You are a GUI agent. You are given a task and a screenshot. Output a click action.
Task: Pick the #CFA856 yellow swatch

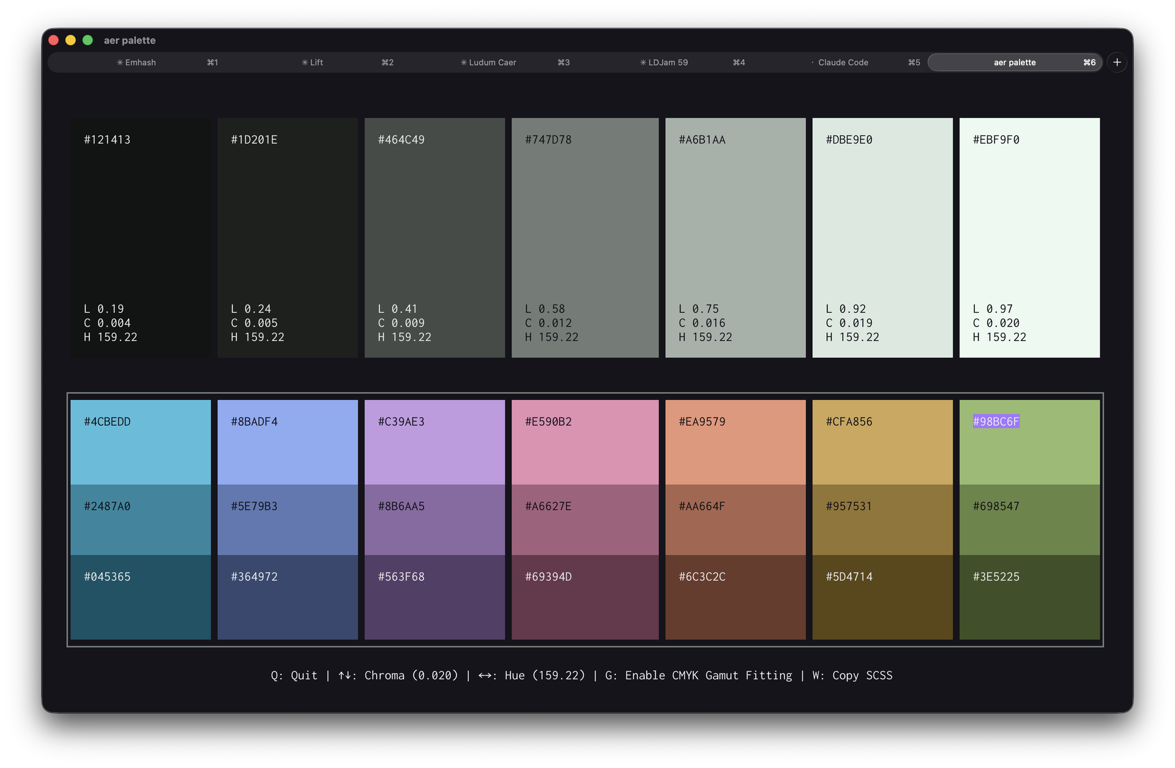point(882,442)
